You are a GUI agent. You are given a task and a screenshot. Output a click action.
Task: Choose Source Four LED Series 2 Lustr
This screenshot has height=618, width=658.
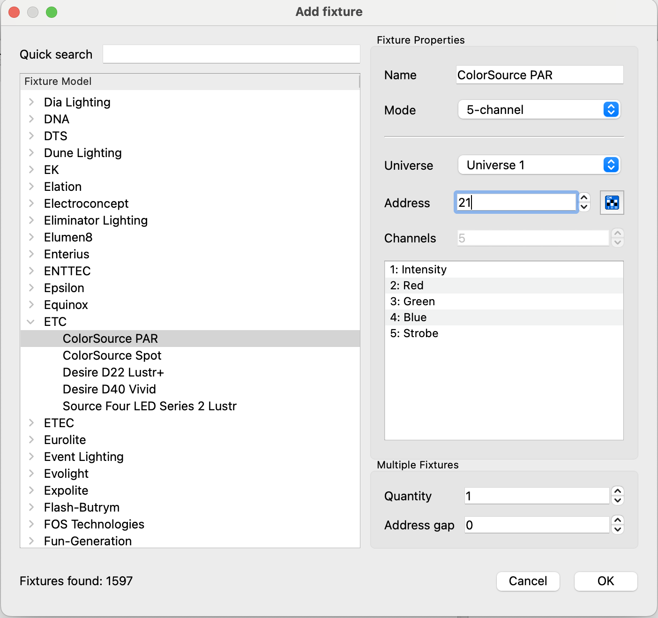(x=150, y=406)
